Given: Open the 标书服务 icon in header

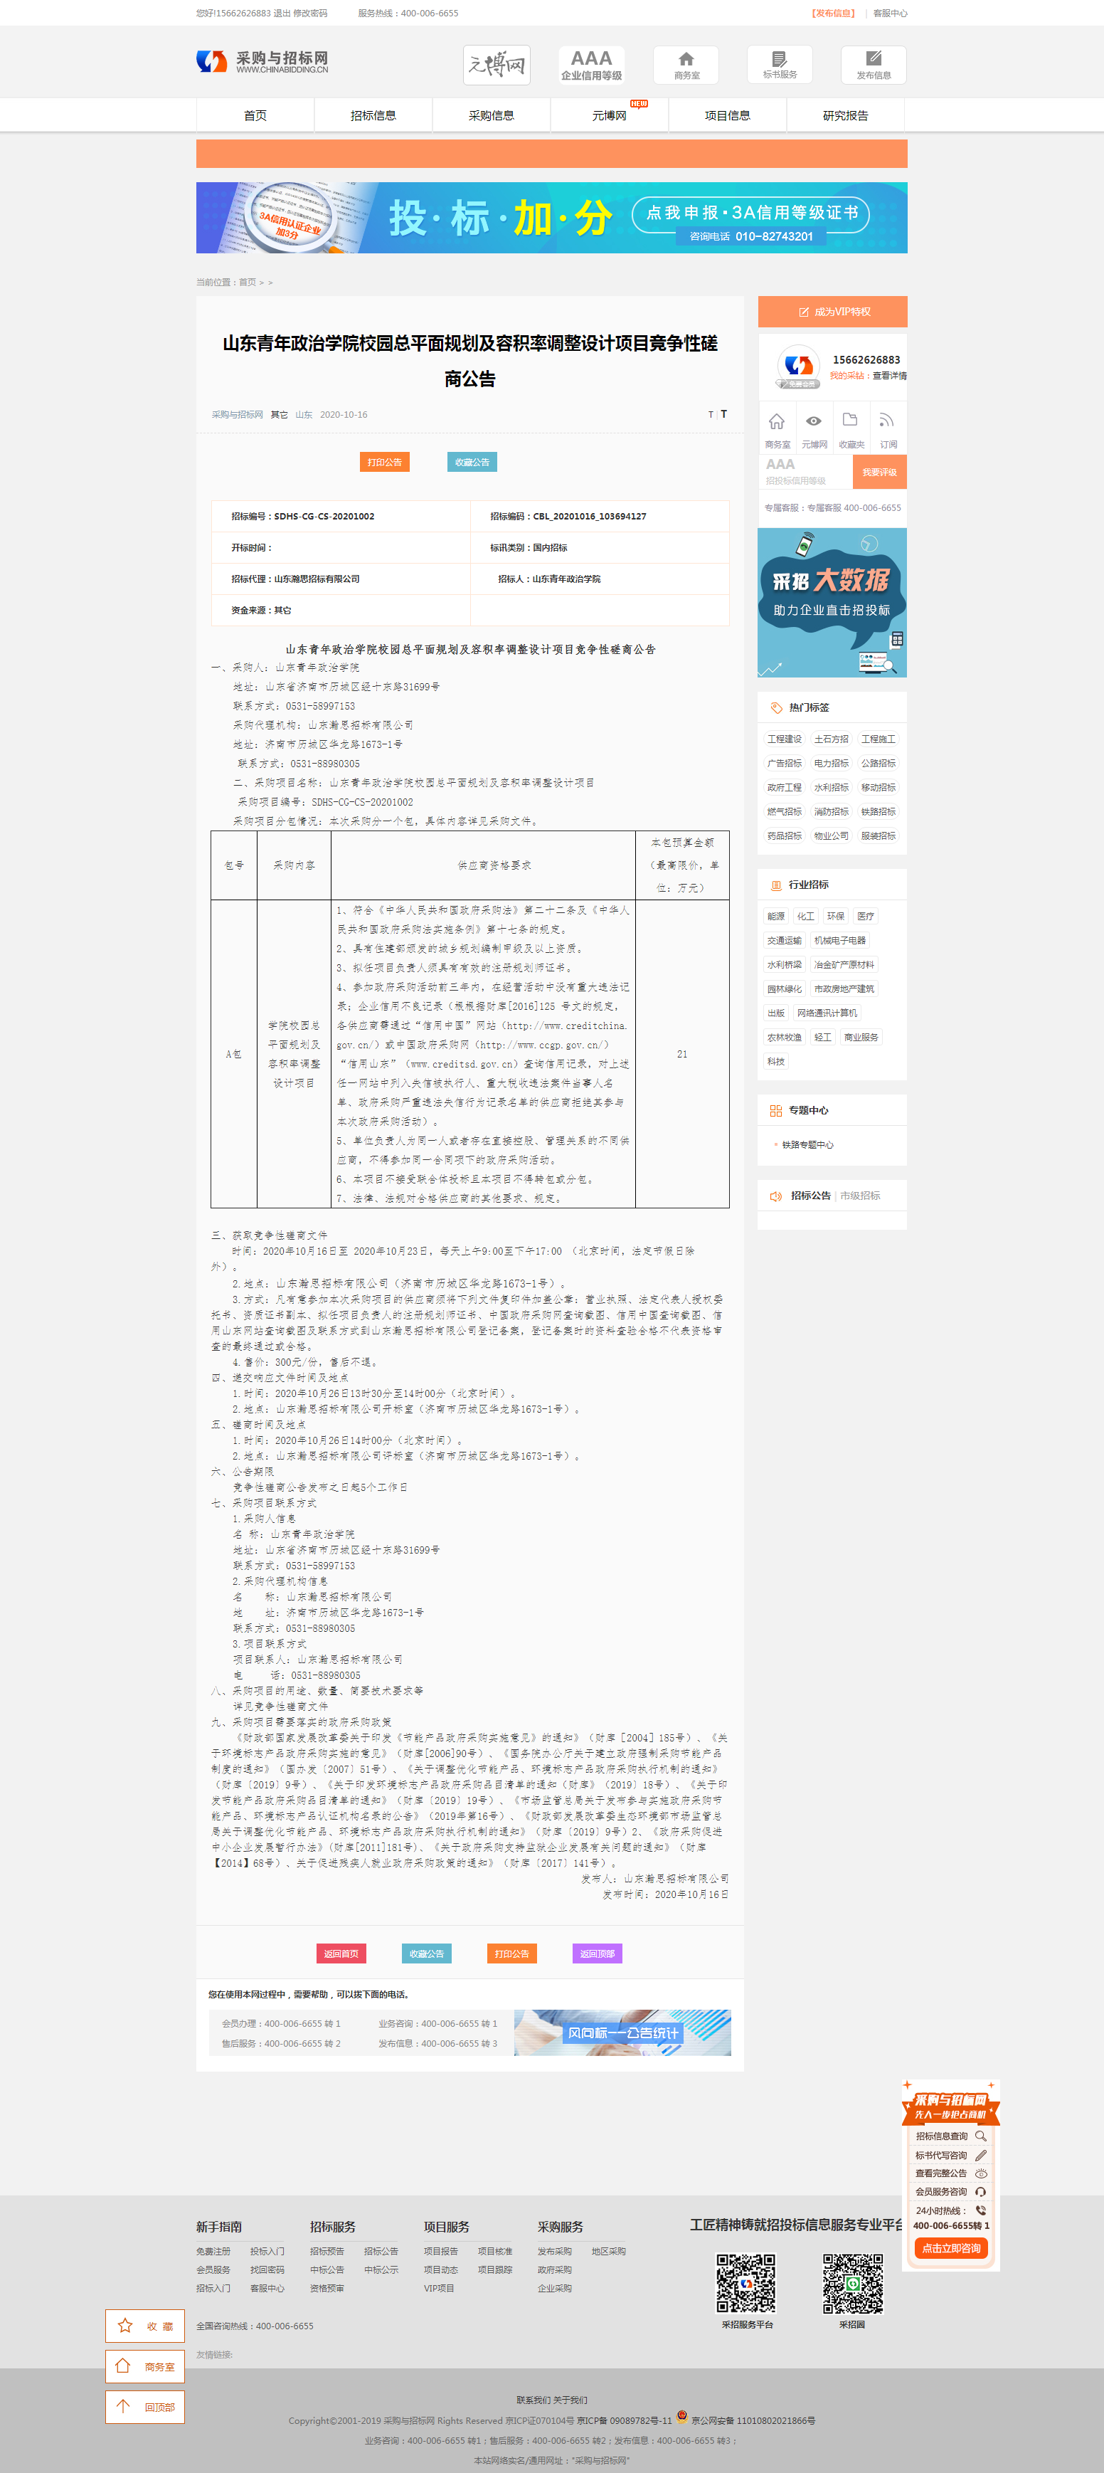Looking at the screenshot, I should [778, 60].
